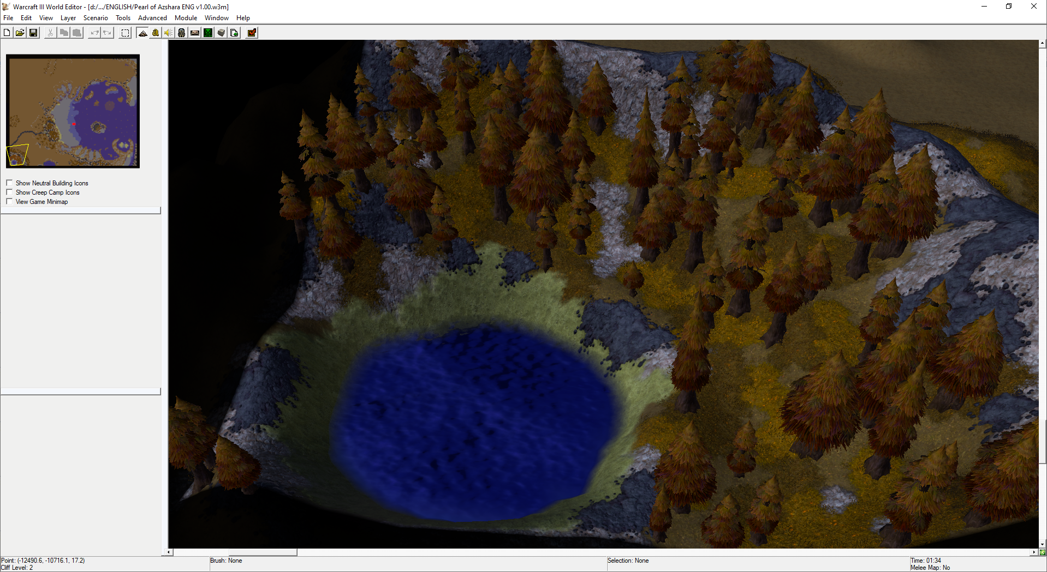Toggle View Game Minimap checkbox

(9, 202)
